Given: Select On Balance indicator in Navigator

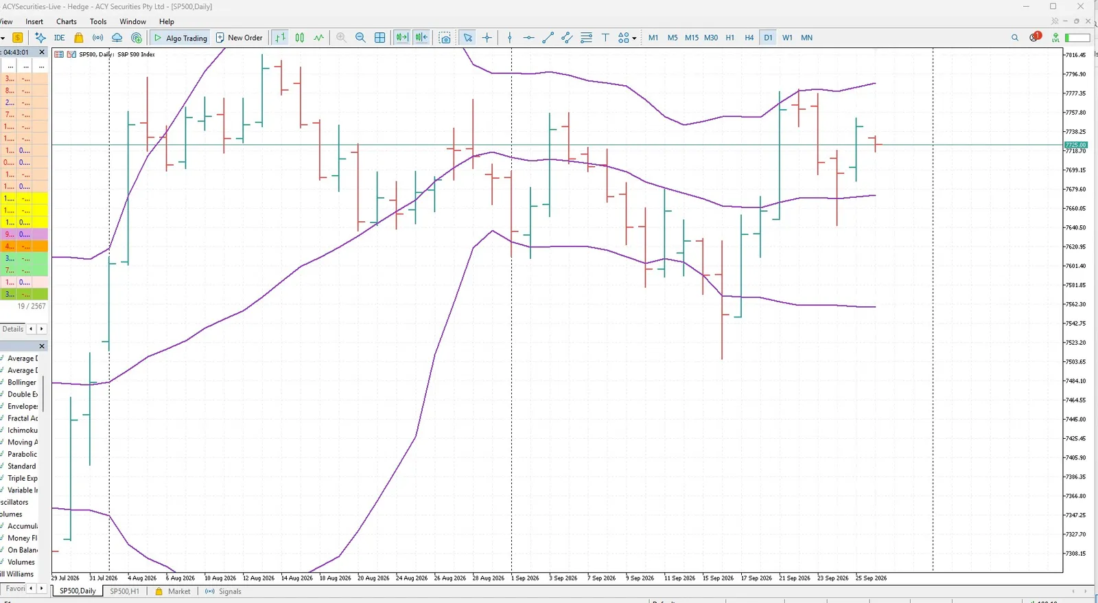Looking at the screenshot, I should pos(23,550).
